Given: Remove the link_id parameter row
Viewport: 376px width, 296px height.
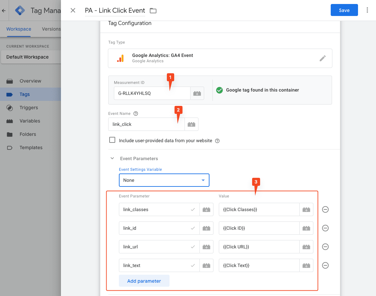Looking at the screenshot, I should (325, 228).
